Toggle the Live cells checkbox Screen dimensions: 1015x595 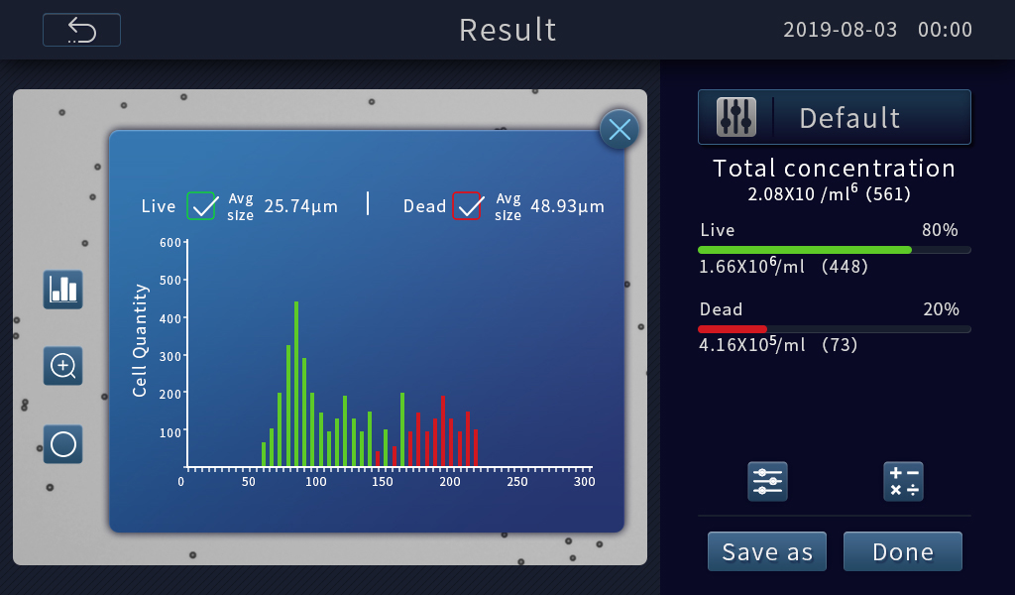(201, 206)
